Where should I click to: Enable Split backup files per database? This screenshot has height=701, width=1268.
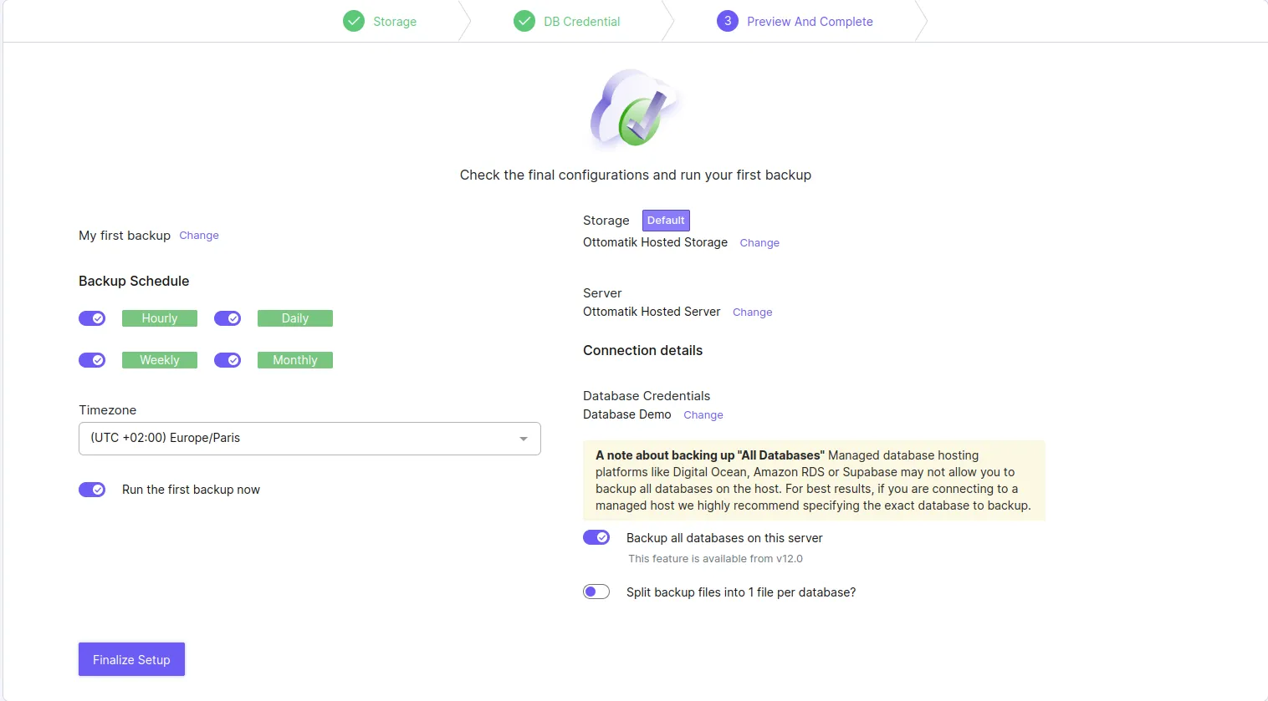pos(596,592)
